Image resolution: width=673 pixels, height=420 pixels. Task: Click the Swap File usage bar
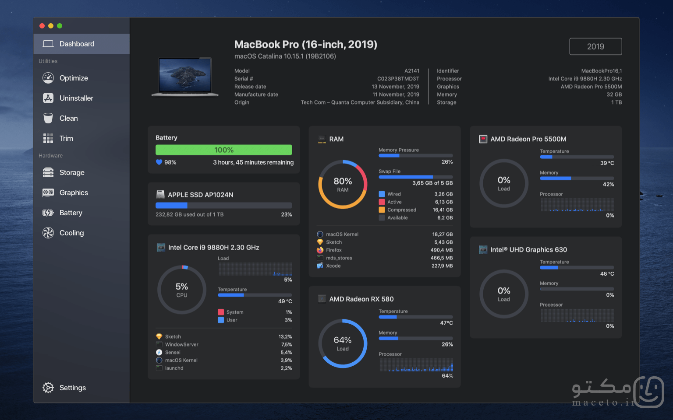point(416,177)
